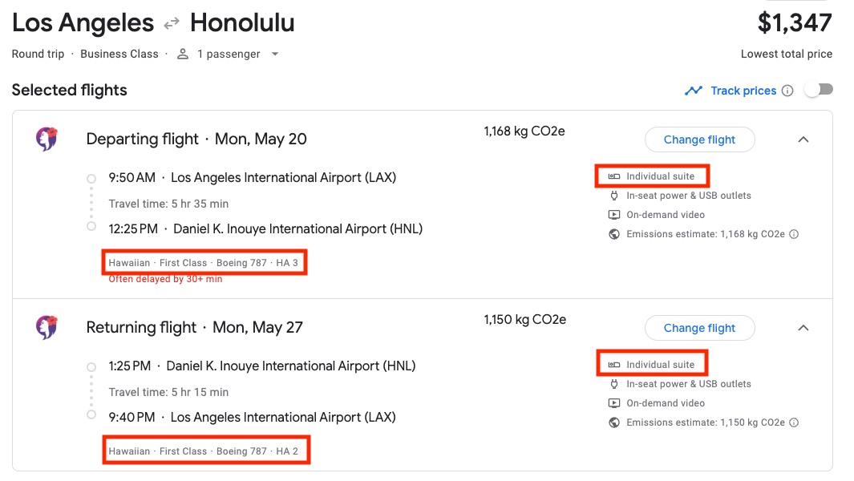Click Change flight for the departing flight
854x481 pixels.
click(699, 139)
